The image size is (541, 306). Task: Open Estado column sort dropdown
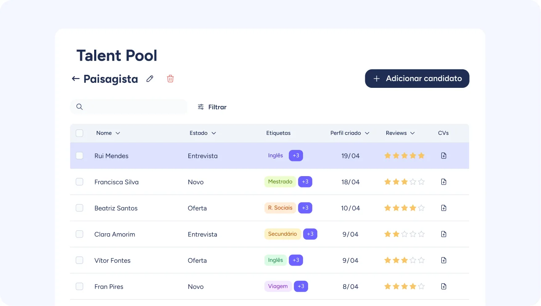coord(214,133)
